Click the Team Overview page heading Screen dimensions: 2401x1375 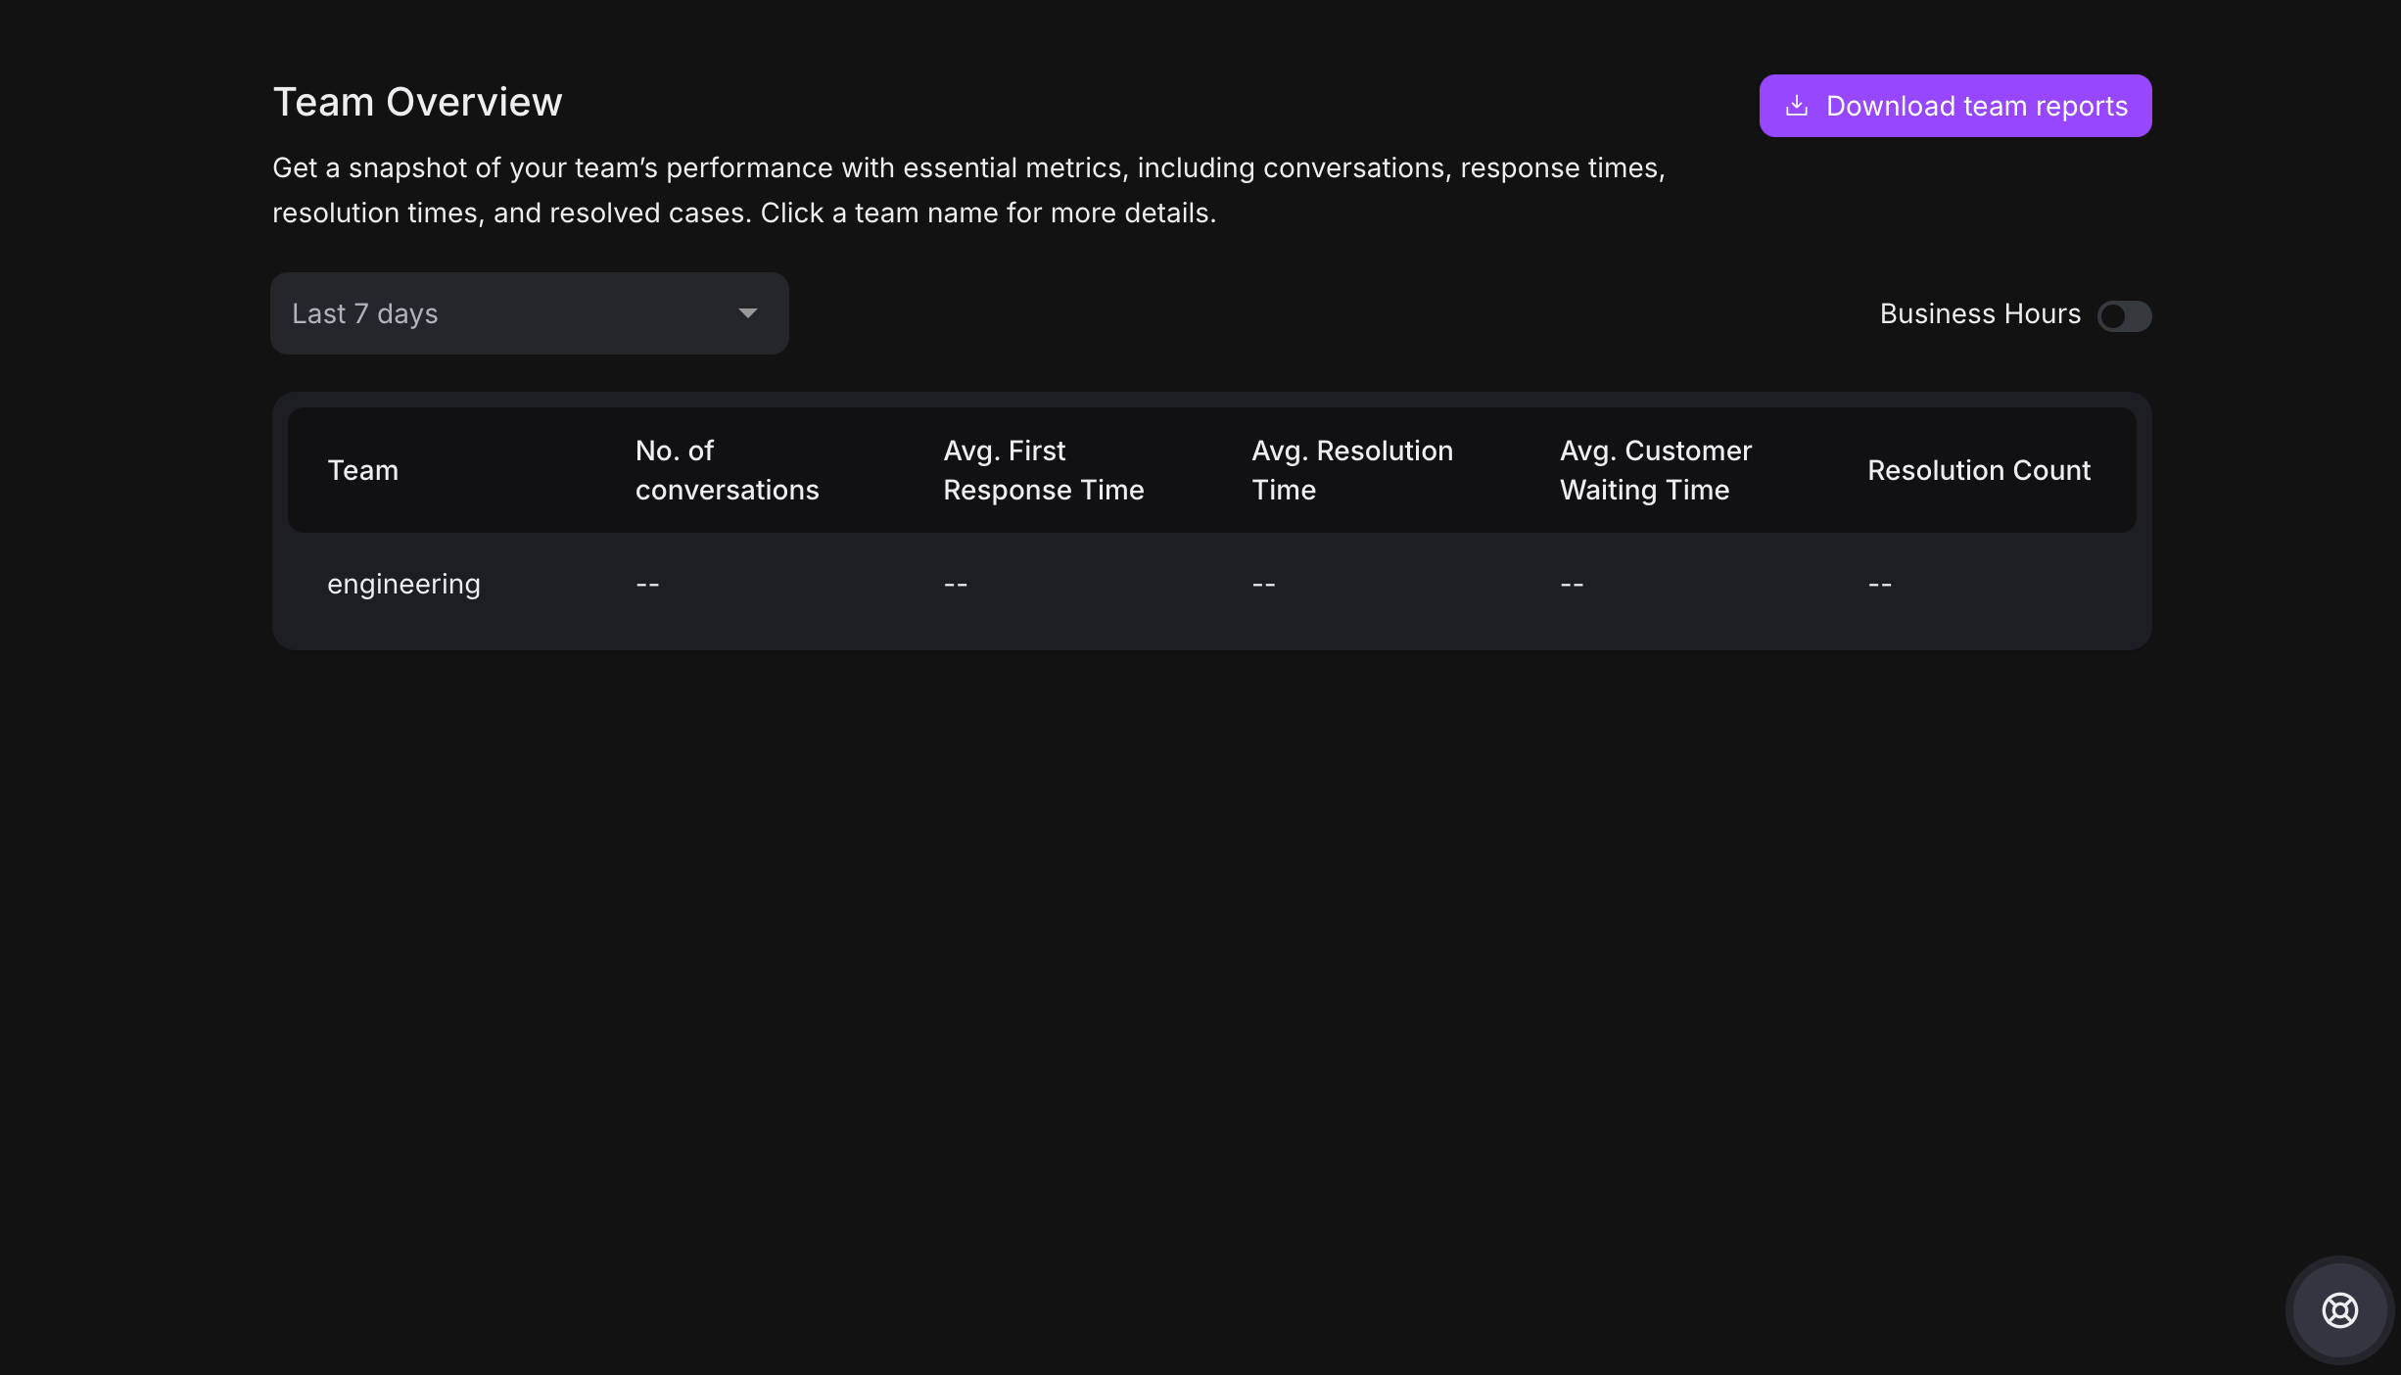coord(417,102)
